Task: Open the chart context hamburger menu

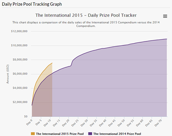Action: [x=165, y=16]
